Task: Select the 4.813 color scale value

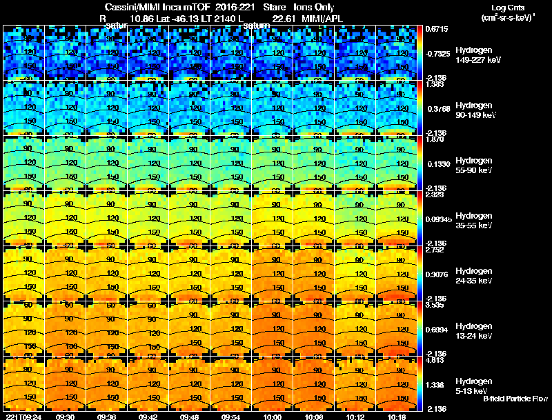Action: [x=435, y=360]
